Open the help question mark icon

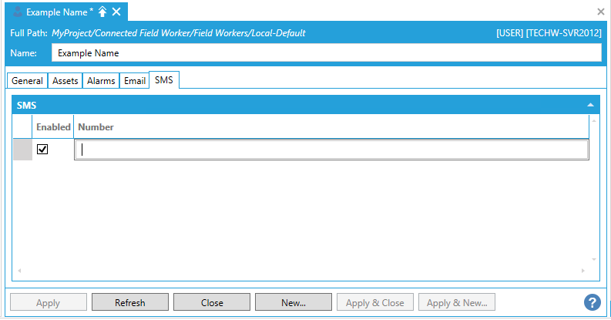click(592, 302)
